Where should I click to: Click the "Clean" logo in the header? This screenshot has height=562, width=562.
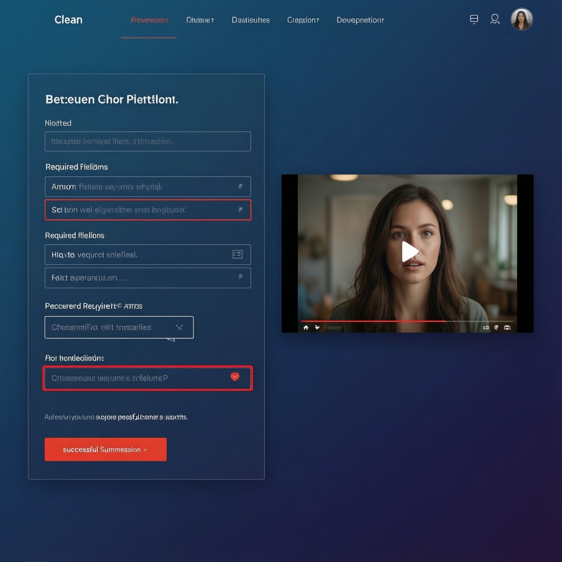69,20
